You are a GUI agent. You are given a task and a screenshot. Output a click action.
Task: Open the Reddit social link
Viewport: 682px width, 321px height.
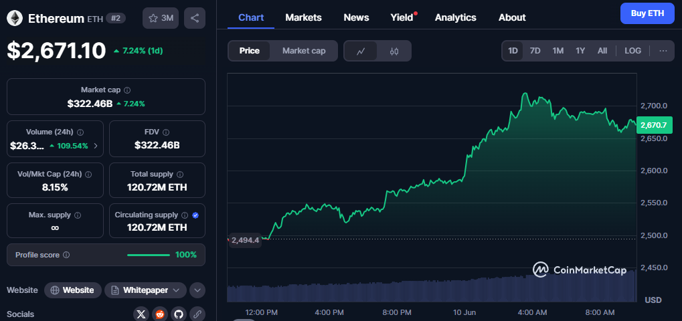[x=160, y=314]
